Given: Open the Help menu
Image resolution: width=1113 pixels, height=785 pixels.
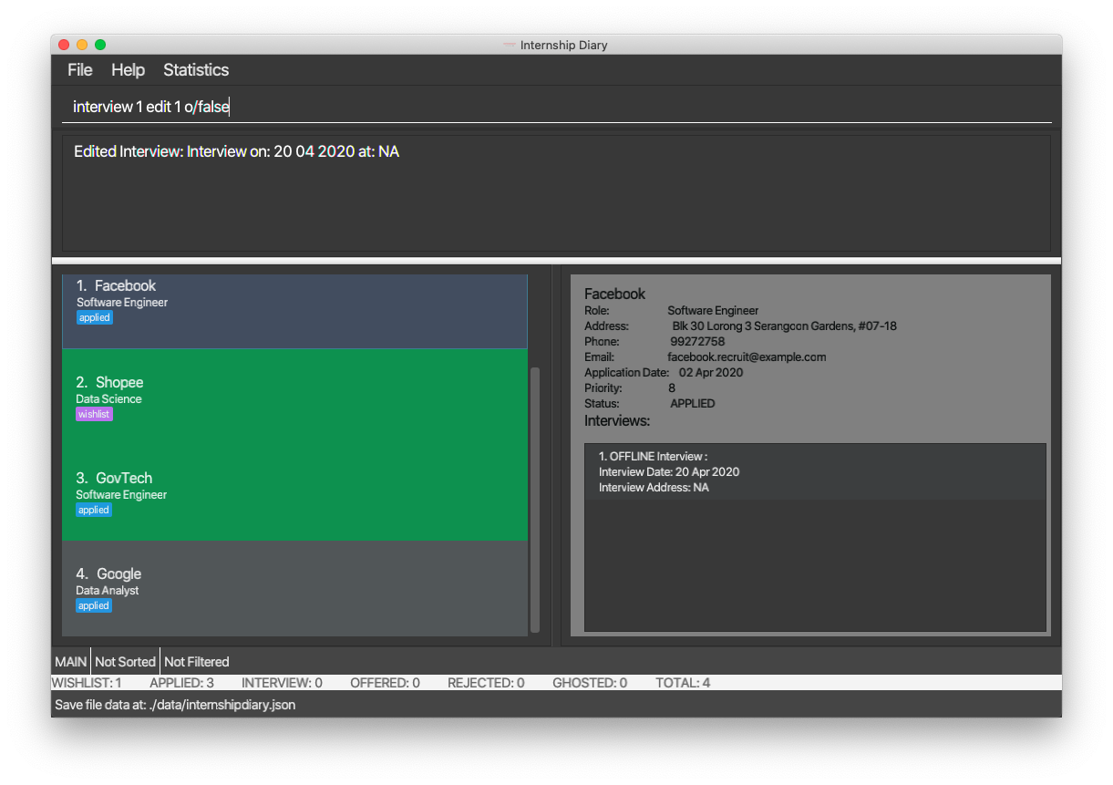Looking at the screenshot, I should pos(128,70).
